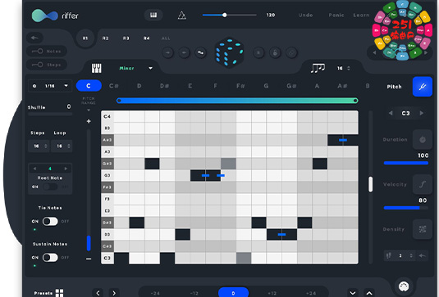Open the 1/16 quantize dropdown
The width and height of the screenshot is (439, 297).
coord(50,86)
